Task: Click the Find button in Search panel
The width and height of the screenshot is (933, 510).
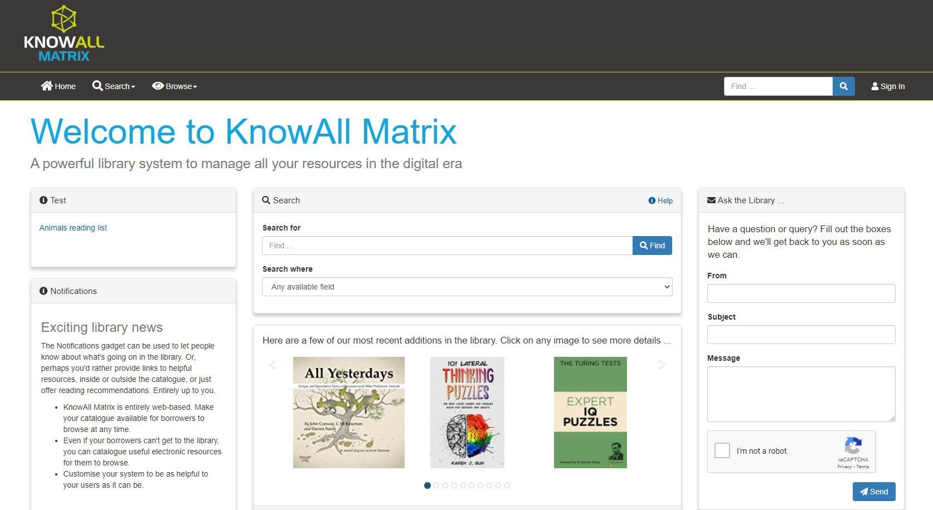Action: 652,246
